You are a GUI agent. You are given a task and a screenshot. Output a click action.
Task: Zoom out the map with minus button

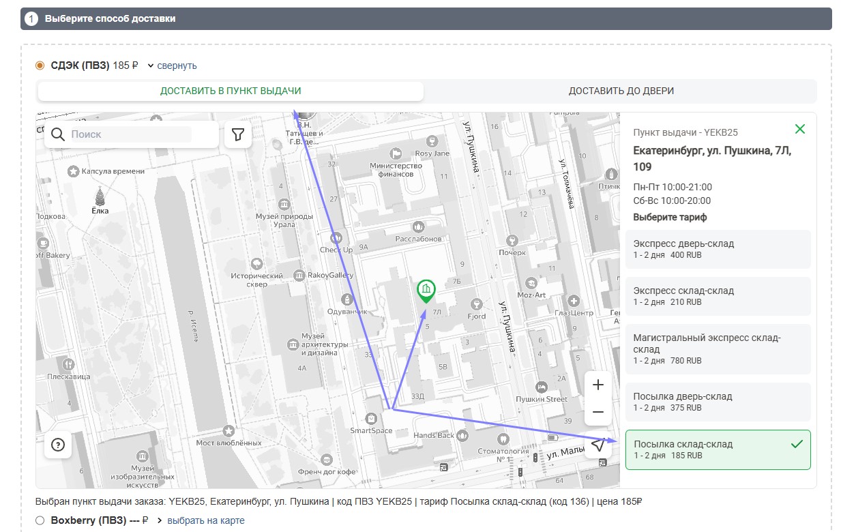tap(598, 412)
